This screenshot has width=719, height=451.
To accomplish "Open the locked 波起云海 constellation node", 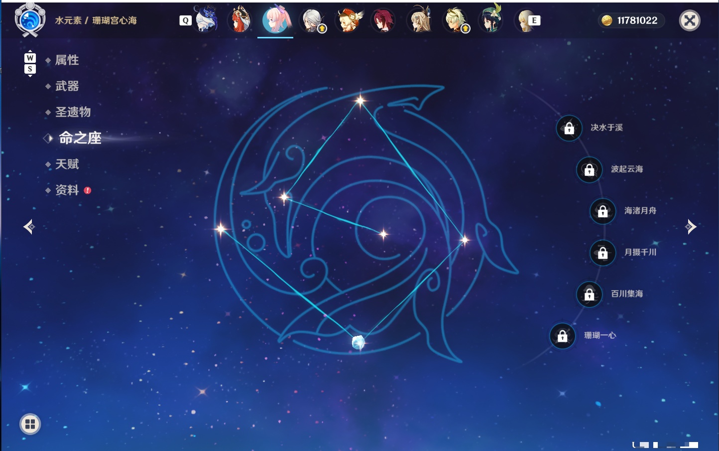I will (590, 169).
